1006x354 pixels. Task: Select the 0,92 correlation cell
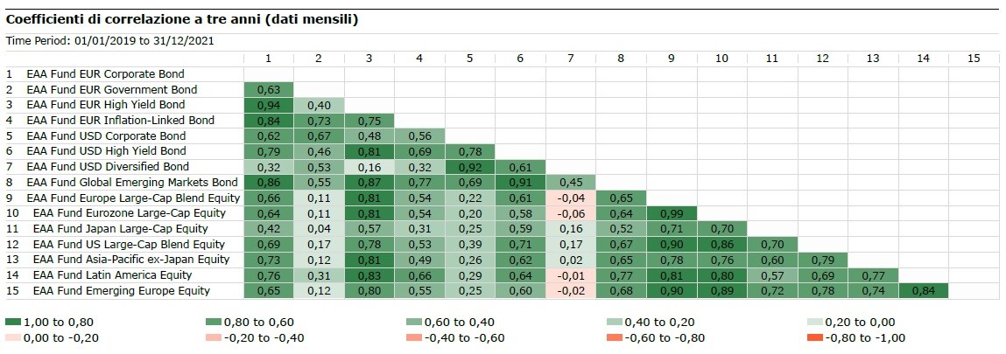point(469,166)
